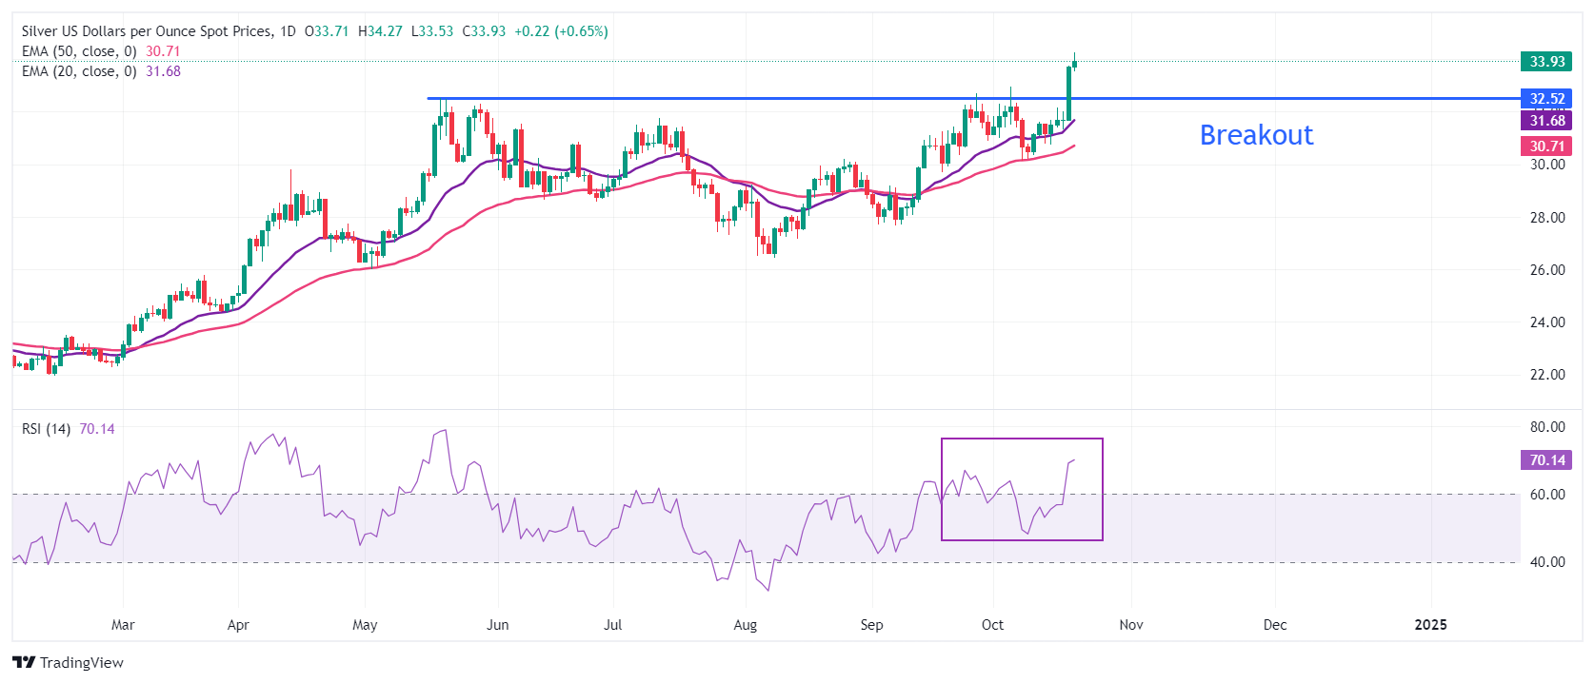The width and height of the screenshot is (1595, 683).
Task: Click the Oct label on time axis
Action: (992, 625)
